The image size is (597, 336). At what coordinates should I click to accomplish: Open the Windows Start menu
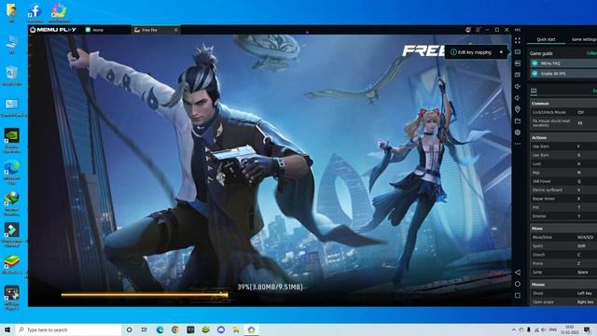coord(7,329)
